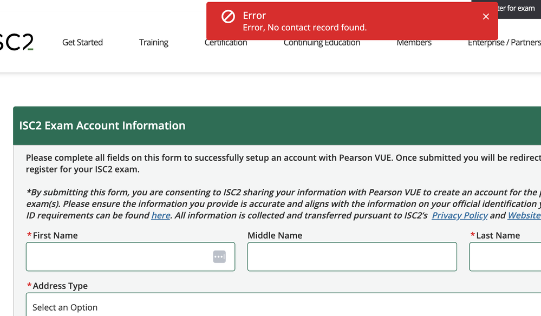This screenshot has height=316, width=541.
Task: Click the ISC2 logo
Action: point(16,42)
